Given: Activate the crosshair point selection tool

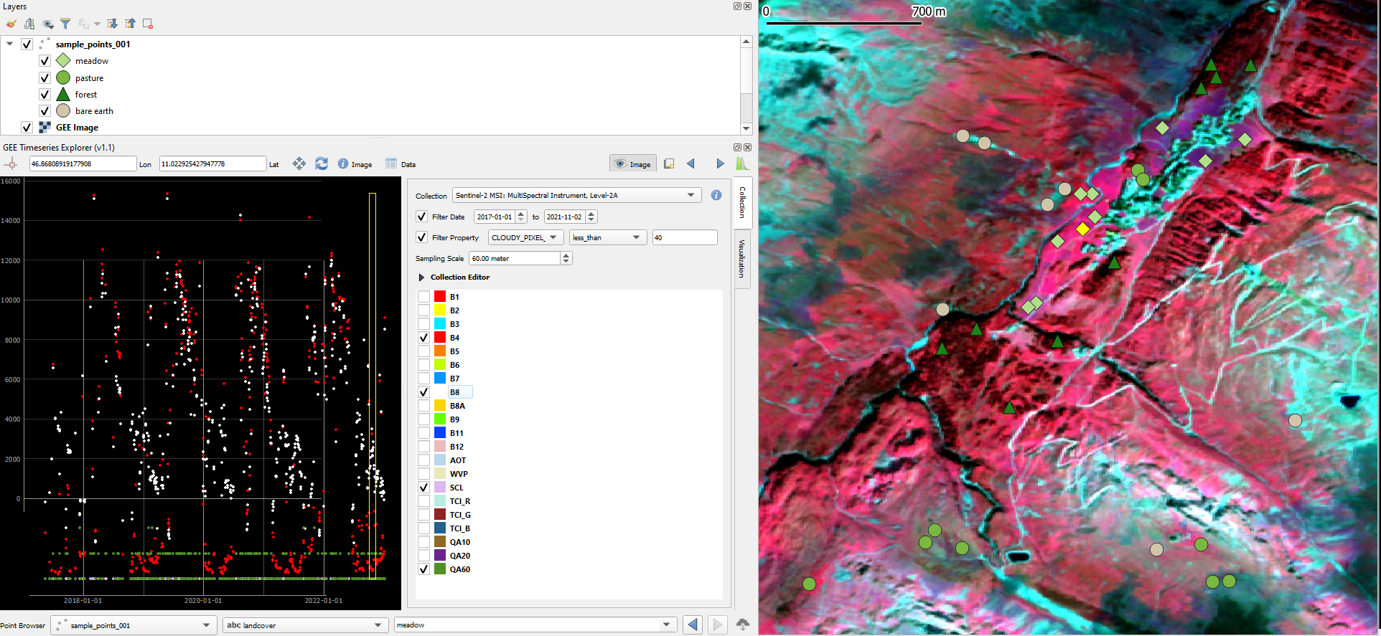Looking at the screenshot, I should pos(11,164).
